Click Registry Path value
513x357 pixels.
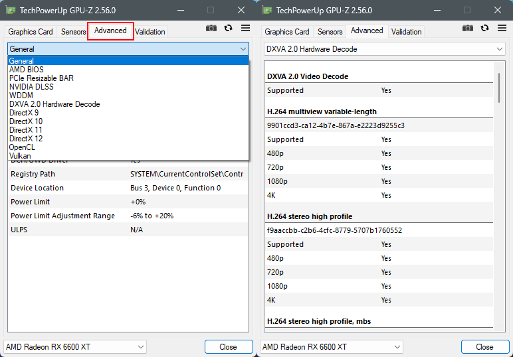[x=187, y=174]
